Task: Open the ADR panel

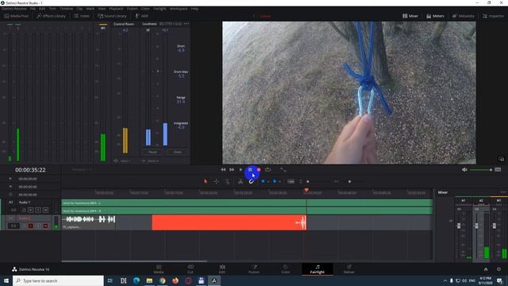Action: coord(141,16)
